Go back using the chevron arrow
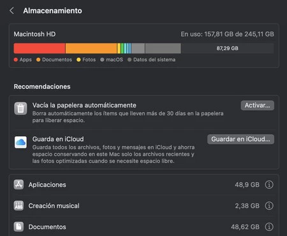Screen dimensions: 287x236 [12, 11]
